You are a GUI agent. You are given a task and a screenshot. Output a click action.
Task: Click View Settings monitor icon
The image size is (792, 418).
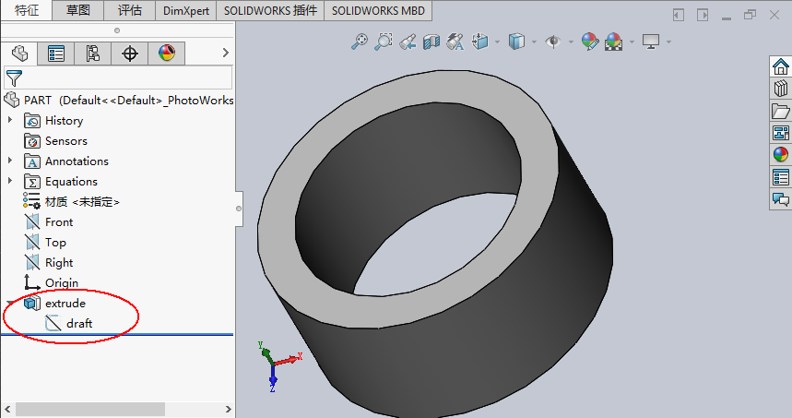pos(651,42)
